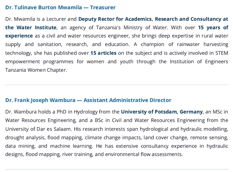Click "Assistant Administrative Director" in second heading
Viewport: 233px width, 172px height.
pyautogui.click(x=127, y=100)
